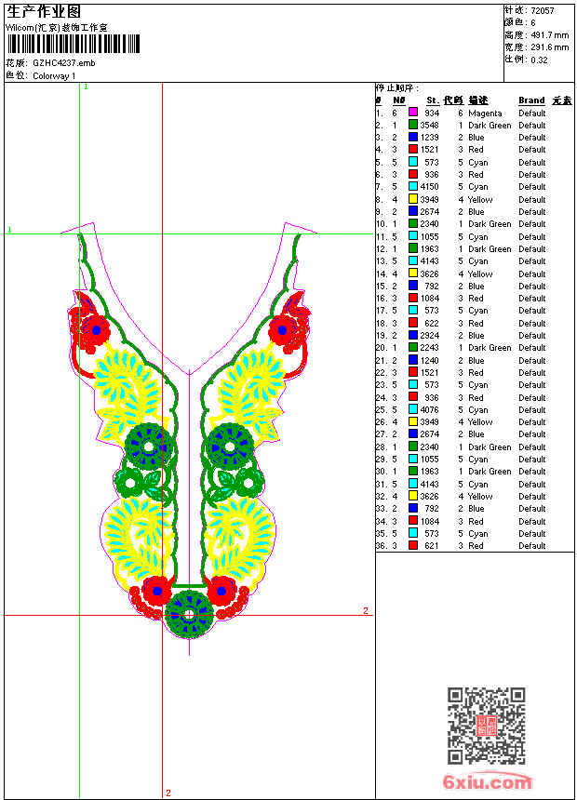The width and height of the screenshot is (577, 800).
Task: Click the N# column header
Action: pyautogui.click(x=398, y=100)
